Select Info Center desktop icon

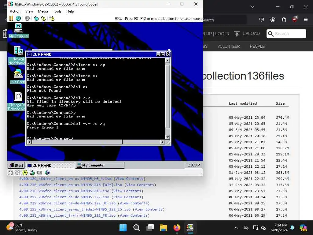click(x=18, y=76)
